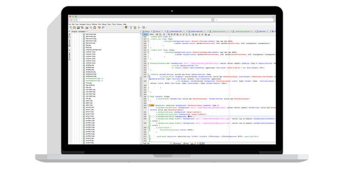The height and width of the screenshot is (187, 341).
Task: Click the Paste clipboard icon
Action: pyautogui.click(x=95, y=27)
